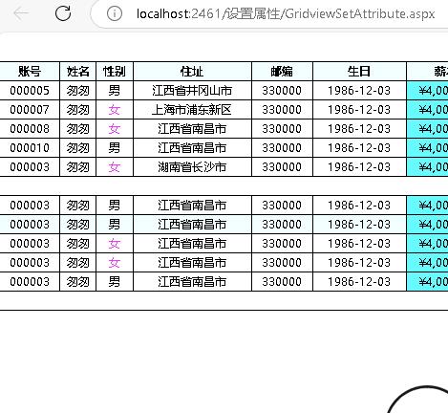Click the 湖南省长沙市 address cell
The height and width of the screenshot is (413, 448).
192,167
